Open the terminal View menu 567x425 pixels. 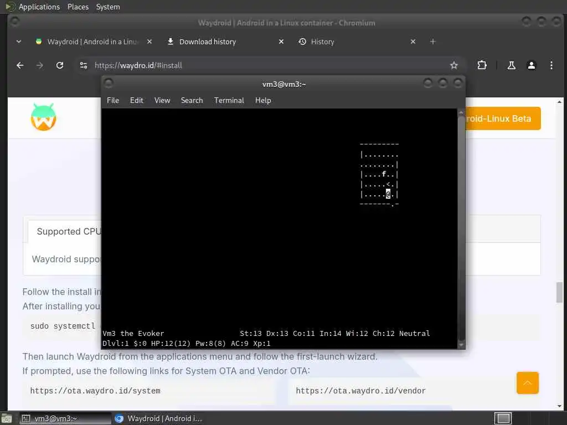point(162,101)
